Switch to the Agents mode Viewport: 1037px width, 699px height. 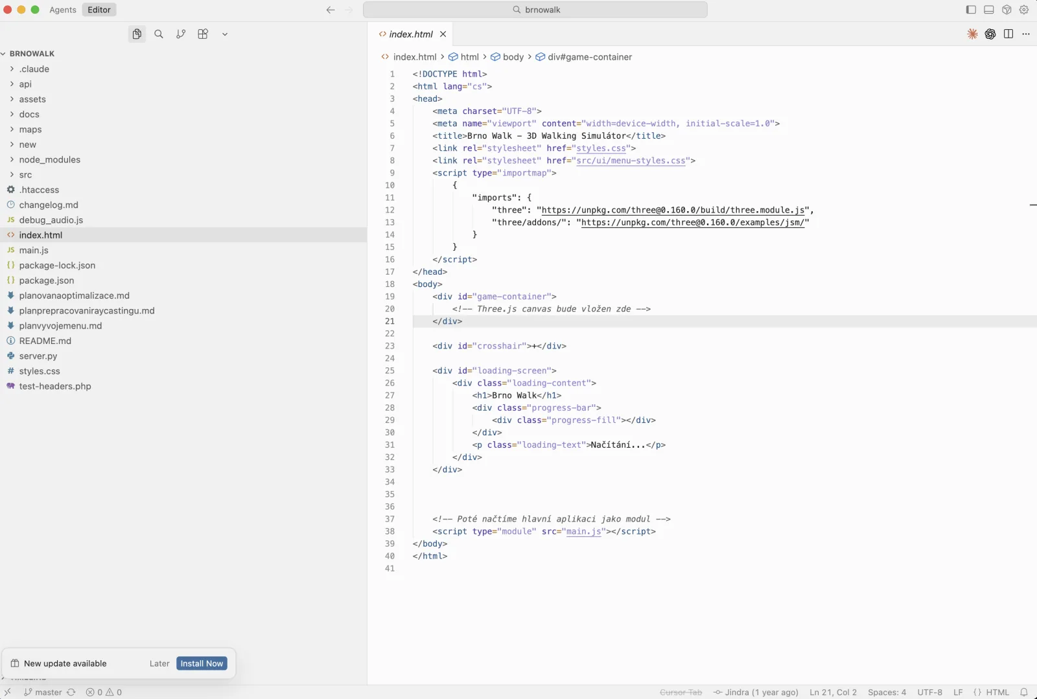pos(63,10)
